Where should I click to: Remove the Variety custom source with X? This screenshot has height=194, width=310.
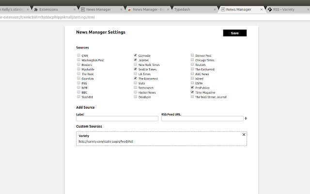(244, 135)
